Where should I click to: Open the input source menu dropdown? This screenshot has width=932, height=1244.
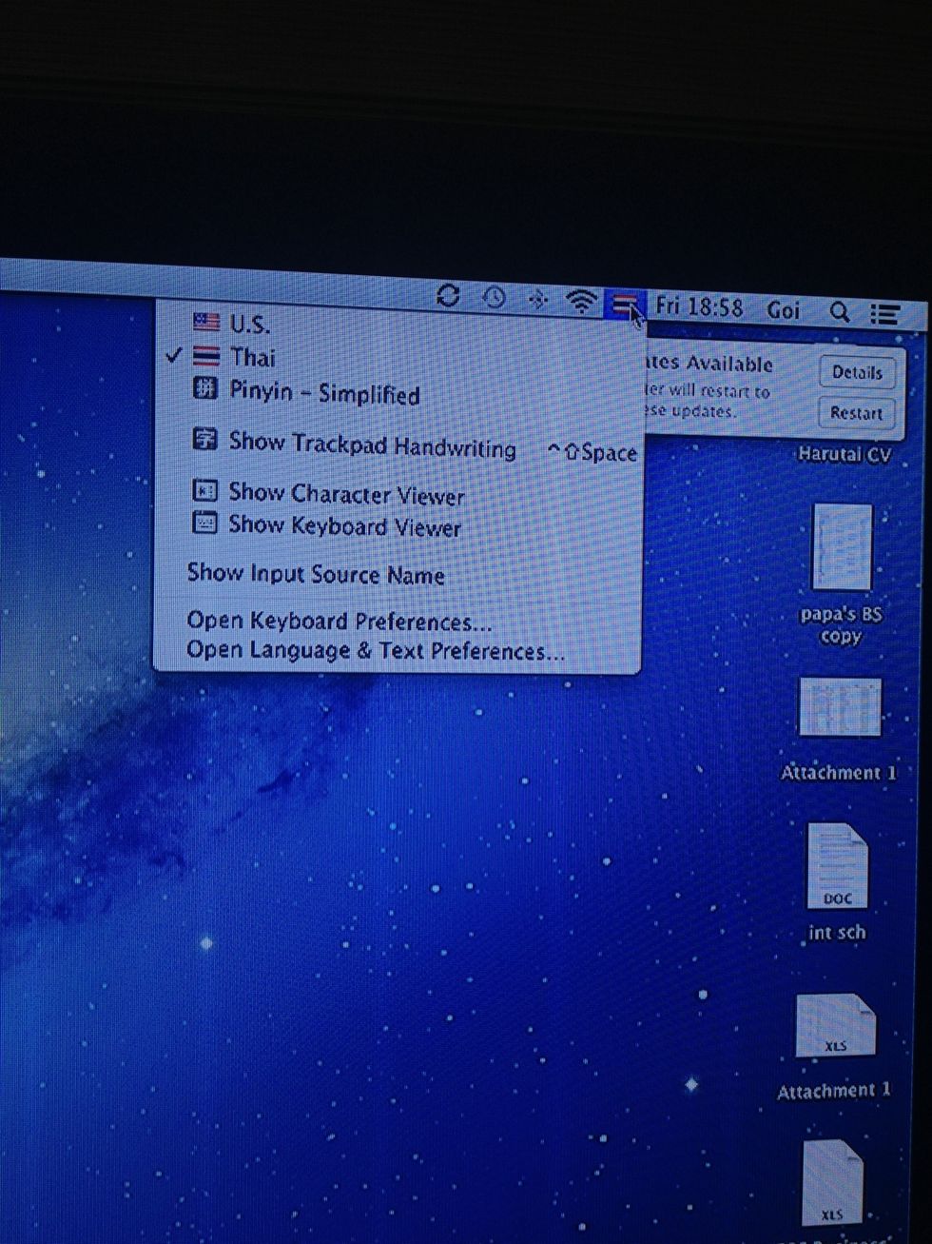625,303
